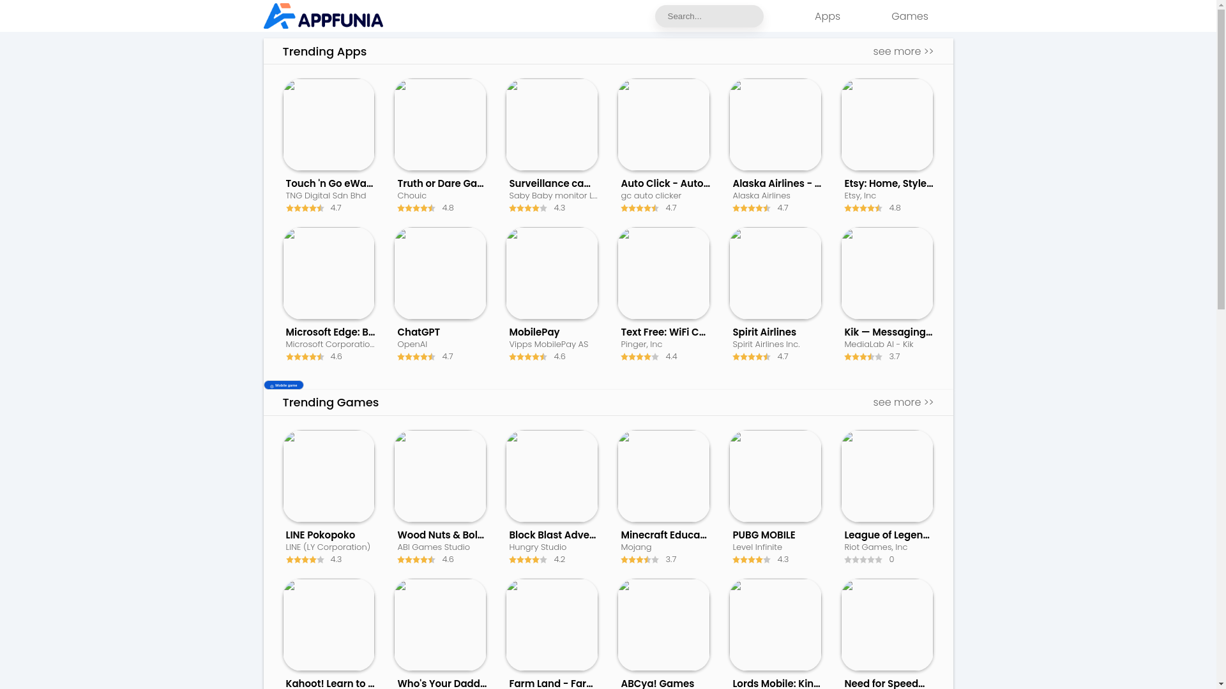The width and height of the screenshot is (1226, 689).
Task: Click see more for Trending Apps
Action: pos(903,51)
